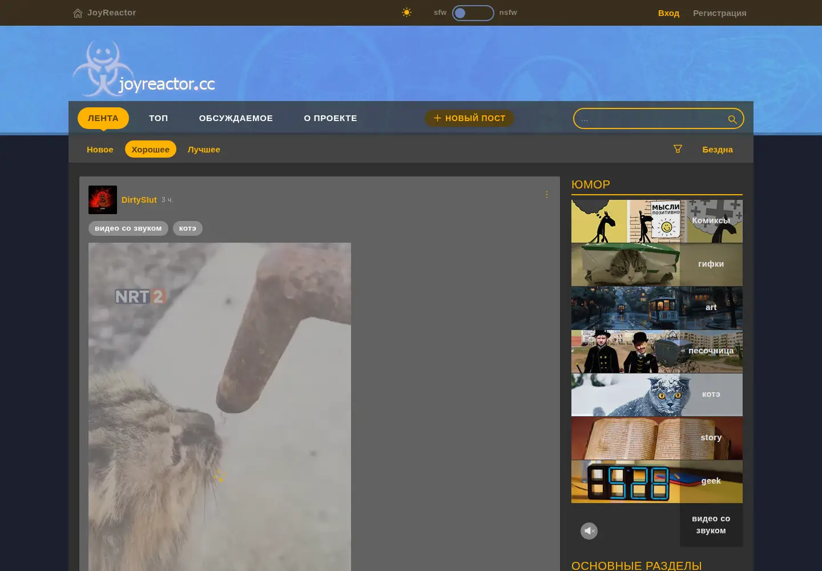
Task: Open the песочница sidebar category
Action: [657, 351]
